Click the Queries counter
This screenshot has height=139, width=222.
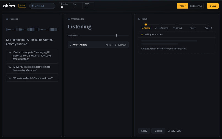coord(64,6)
